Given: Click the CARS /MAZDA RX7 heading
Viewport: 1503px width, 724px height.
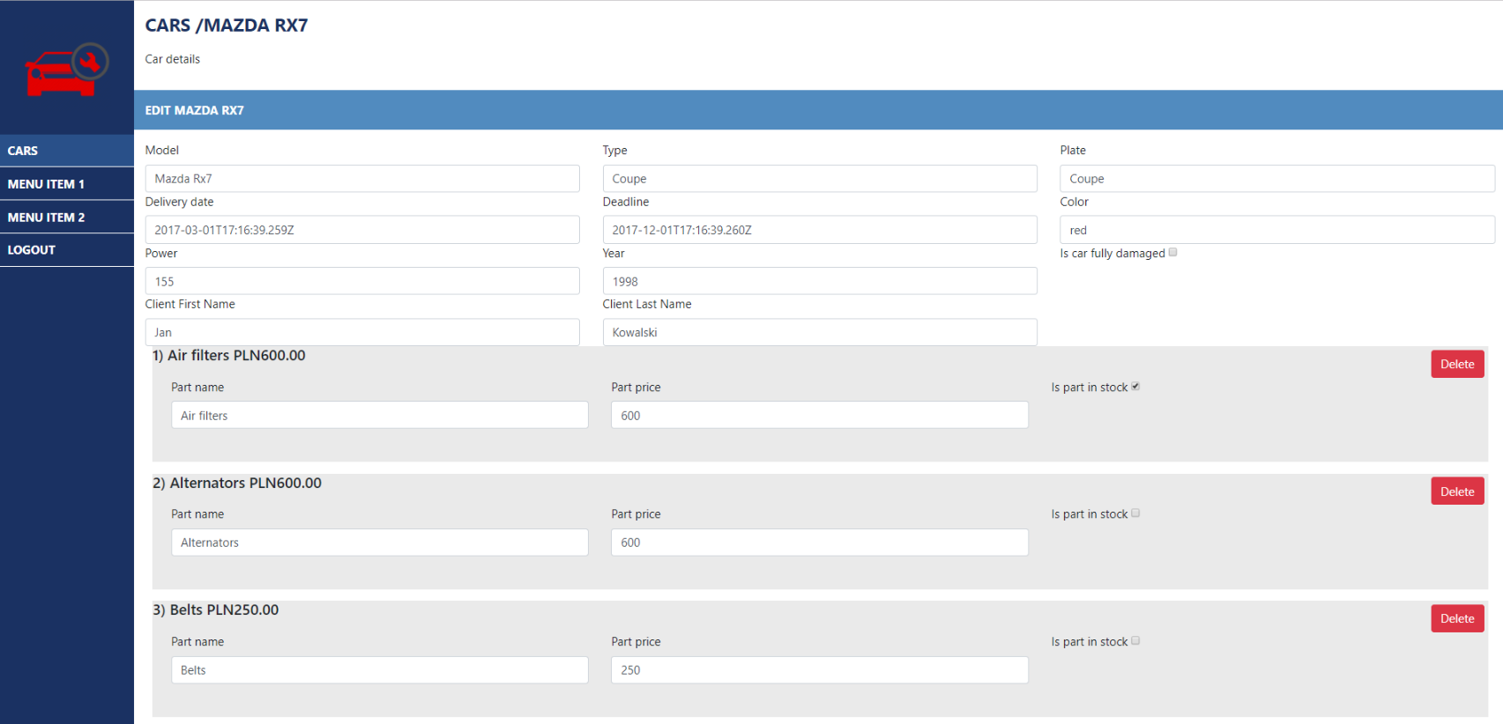Looking at the screenshot, I should tap(227, 25).
